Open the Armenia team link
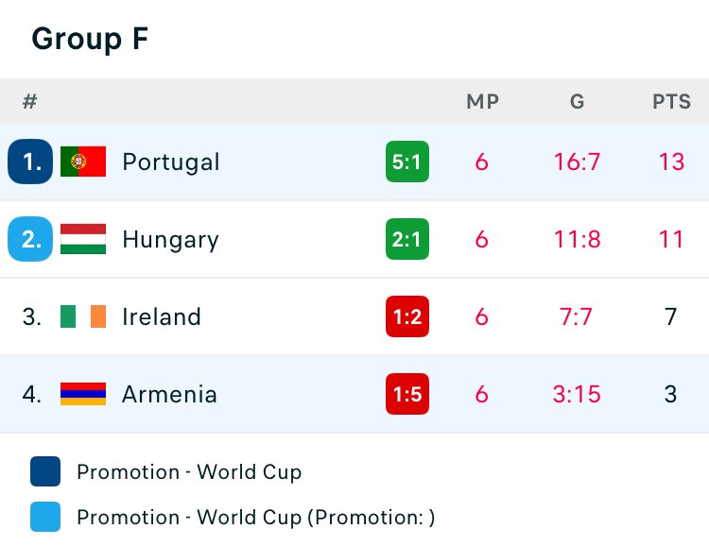 tap(169, 394)
